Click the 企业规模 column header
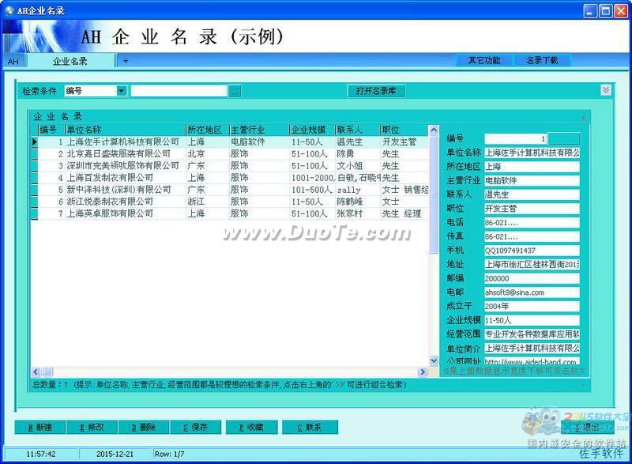Image resolution: width=632 pixels, height=464 pixels. 312,130
